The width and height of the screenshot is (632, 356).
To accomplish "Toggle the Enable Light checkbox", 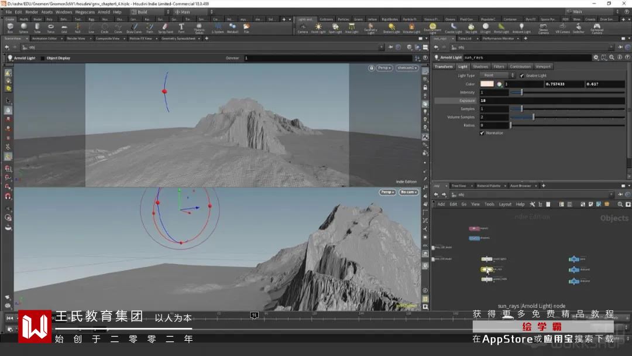I will [522, 76].
